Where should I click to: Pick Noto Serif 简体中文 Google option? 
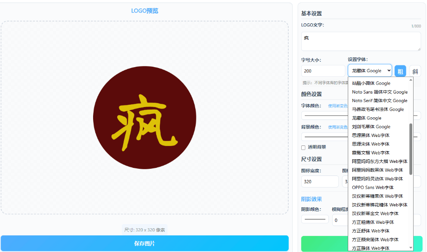pos(380,101)
